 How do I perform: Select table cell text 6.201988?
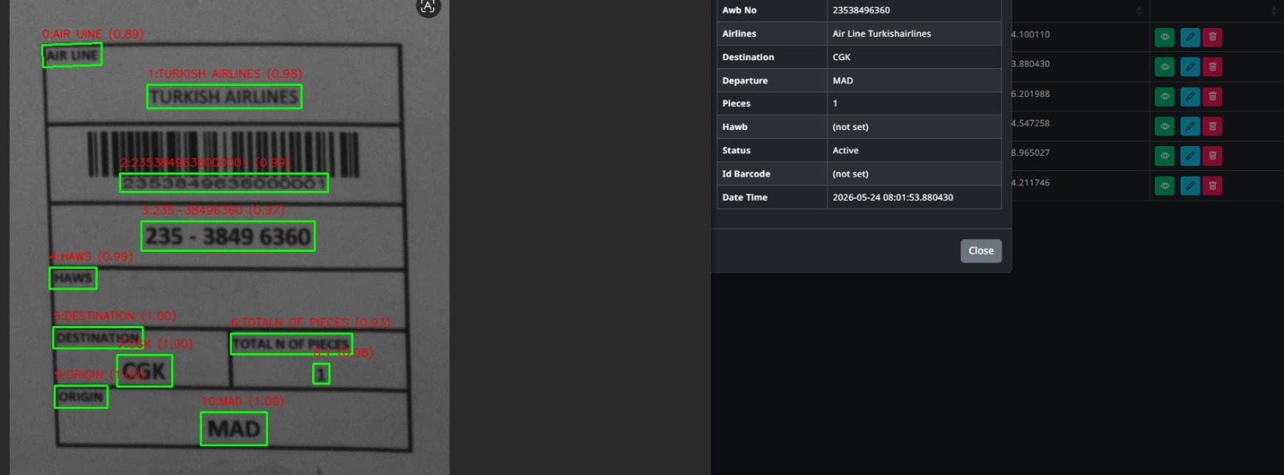[x=1030, y=94]
